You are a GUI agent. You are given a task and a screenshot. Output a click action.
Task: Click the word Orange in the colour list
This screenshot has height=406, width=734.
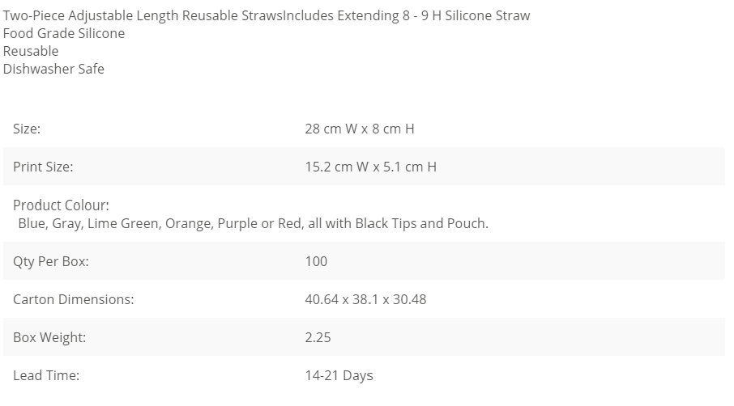point(188,223)
